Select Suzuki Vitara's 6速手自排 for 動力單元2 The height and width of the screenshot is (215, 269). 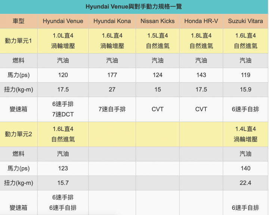(x=245, y=208)
